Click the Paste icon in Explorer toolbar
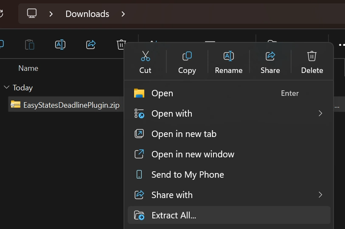Screen dimensions: 345x229 click(x=29, y=44)
